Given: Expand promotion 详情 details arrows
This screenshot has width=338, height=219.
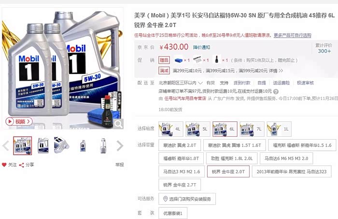Looking at the screenshot, I should (x=276, y=71).
